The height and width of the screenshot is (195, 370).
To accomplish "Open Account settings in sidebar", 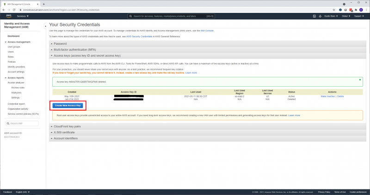I will (16, 72).
